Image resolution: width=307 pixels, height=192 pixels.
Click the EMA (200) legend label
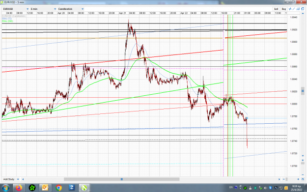click(8, 21)
